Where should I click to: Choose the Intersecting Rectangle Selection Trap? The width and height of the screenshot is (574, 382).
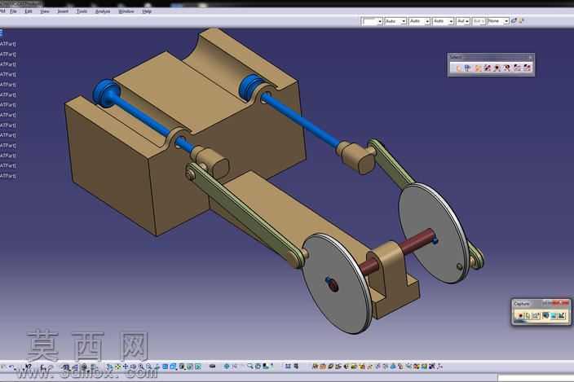[x=488, y=68]
